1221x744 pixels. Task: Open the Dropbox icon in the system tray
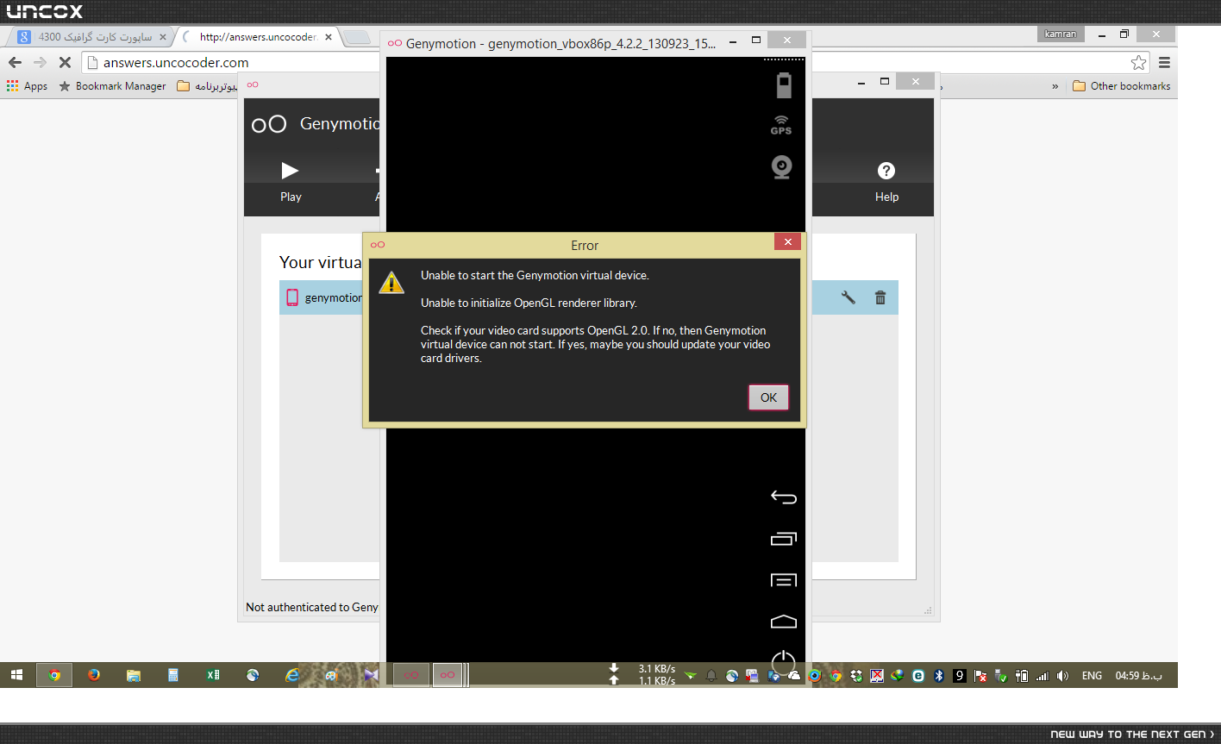click(x=856, y=676)
